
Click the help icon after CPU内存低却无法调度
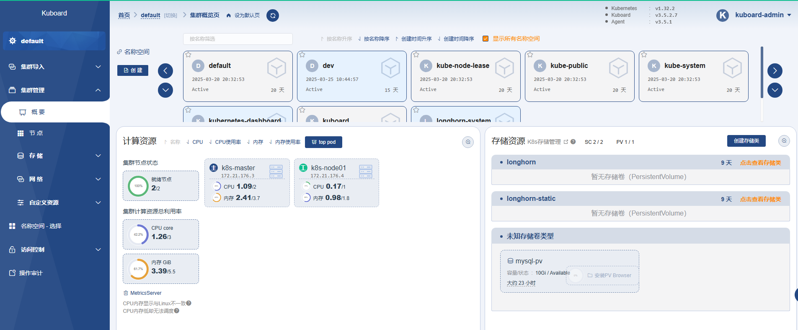tap(177, 311)
